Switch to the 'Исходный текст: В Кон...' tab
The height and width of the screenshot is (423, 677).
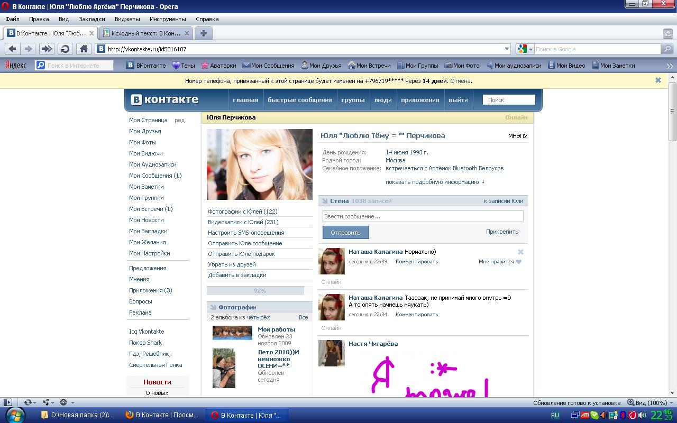point(146,33)
